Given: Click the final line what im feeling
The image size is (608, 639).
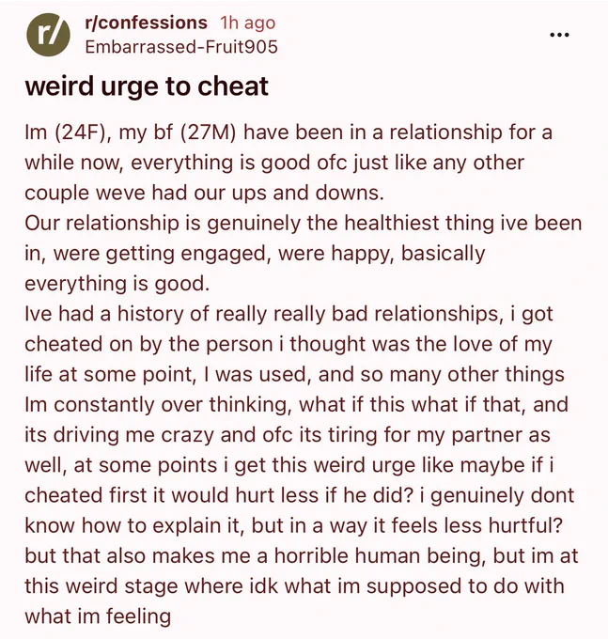Looking at the screenshot, I should [x=98, y=616].
